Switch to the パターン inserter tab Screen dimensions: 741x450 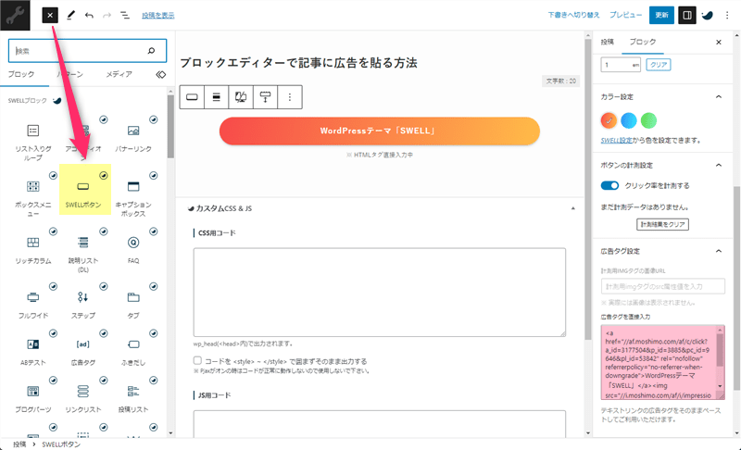click(x=70, y=75)
